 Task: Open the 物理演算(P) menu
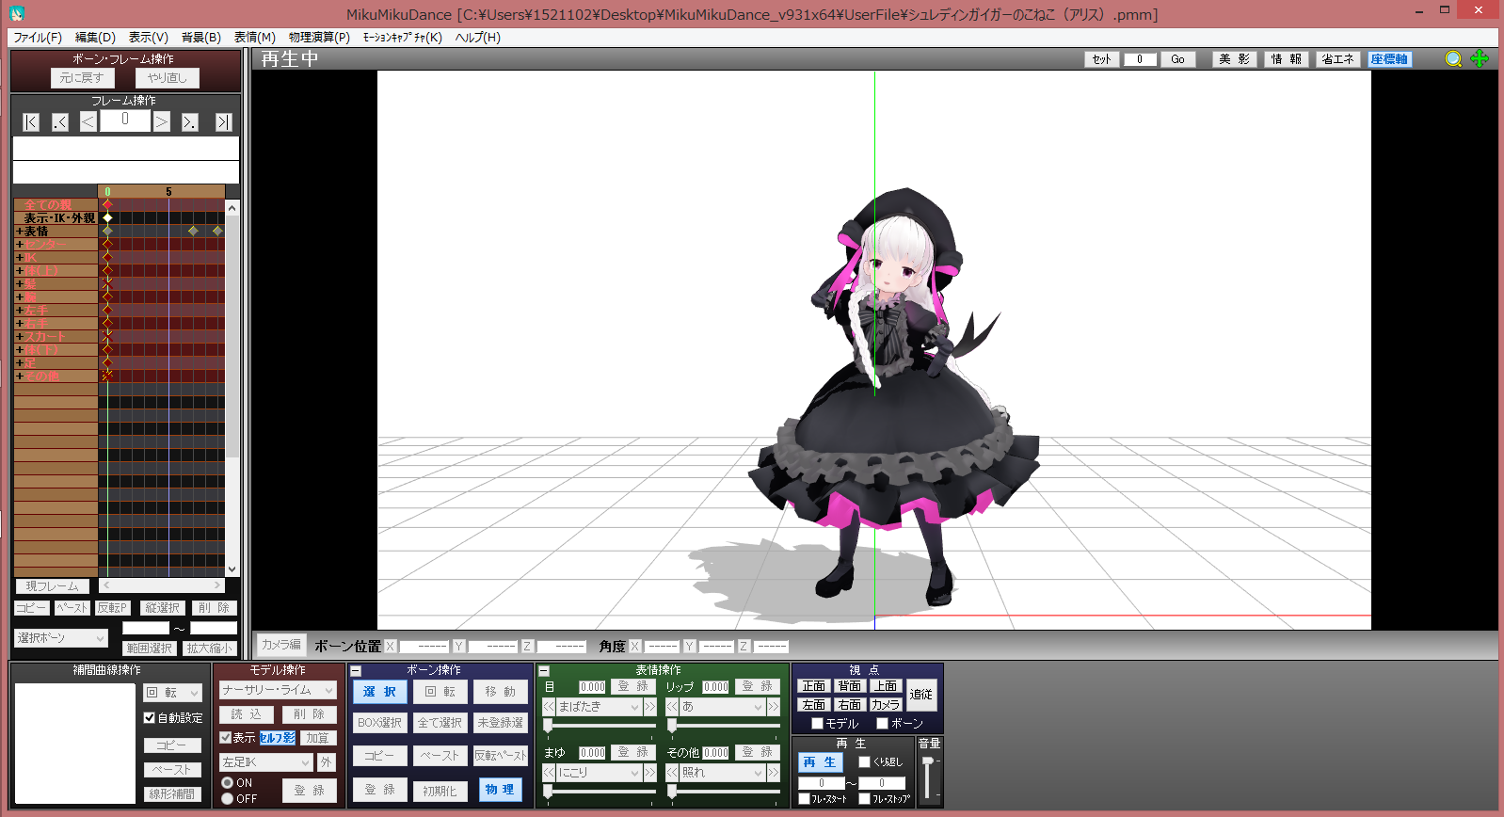319,38
